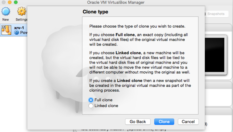Close the window with the green zoom button
The height and width of the screenshot is (132, 233).
pos(16,2)
